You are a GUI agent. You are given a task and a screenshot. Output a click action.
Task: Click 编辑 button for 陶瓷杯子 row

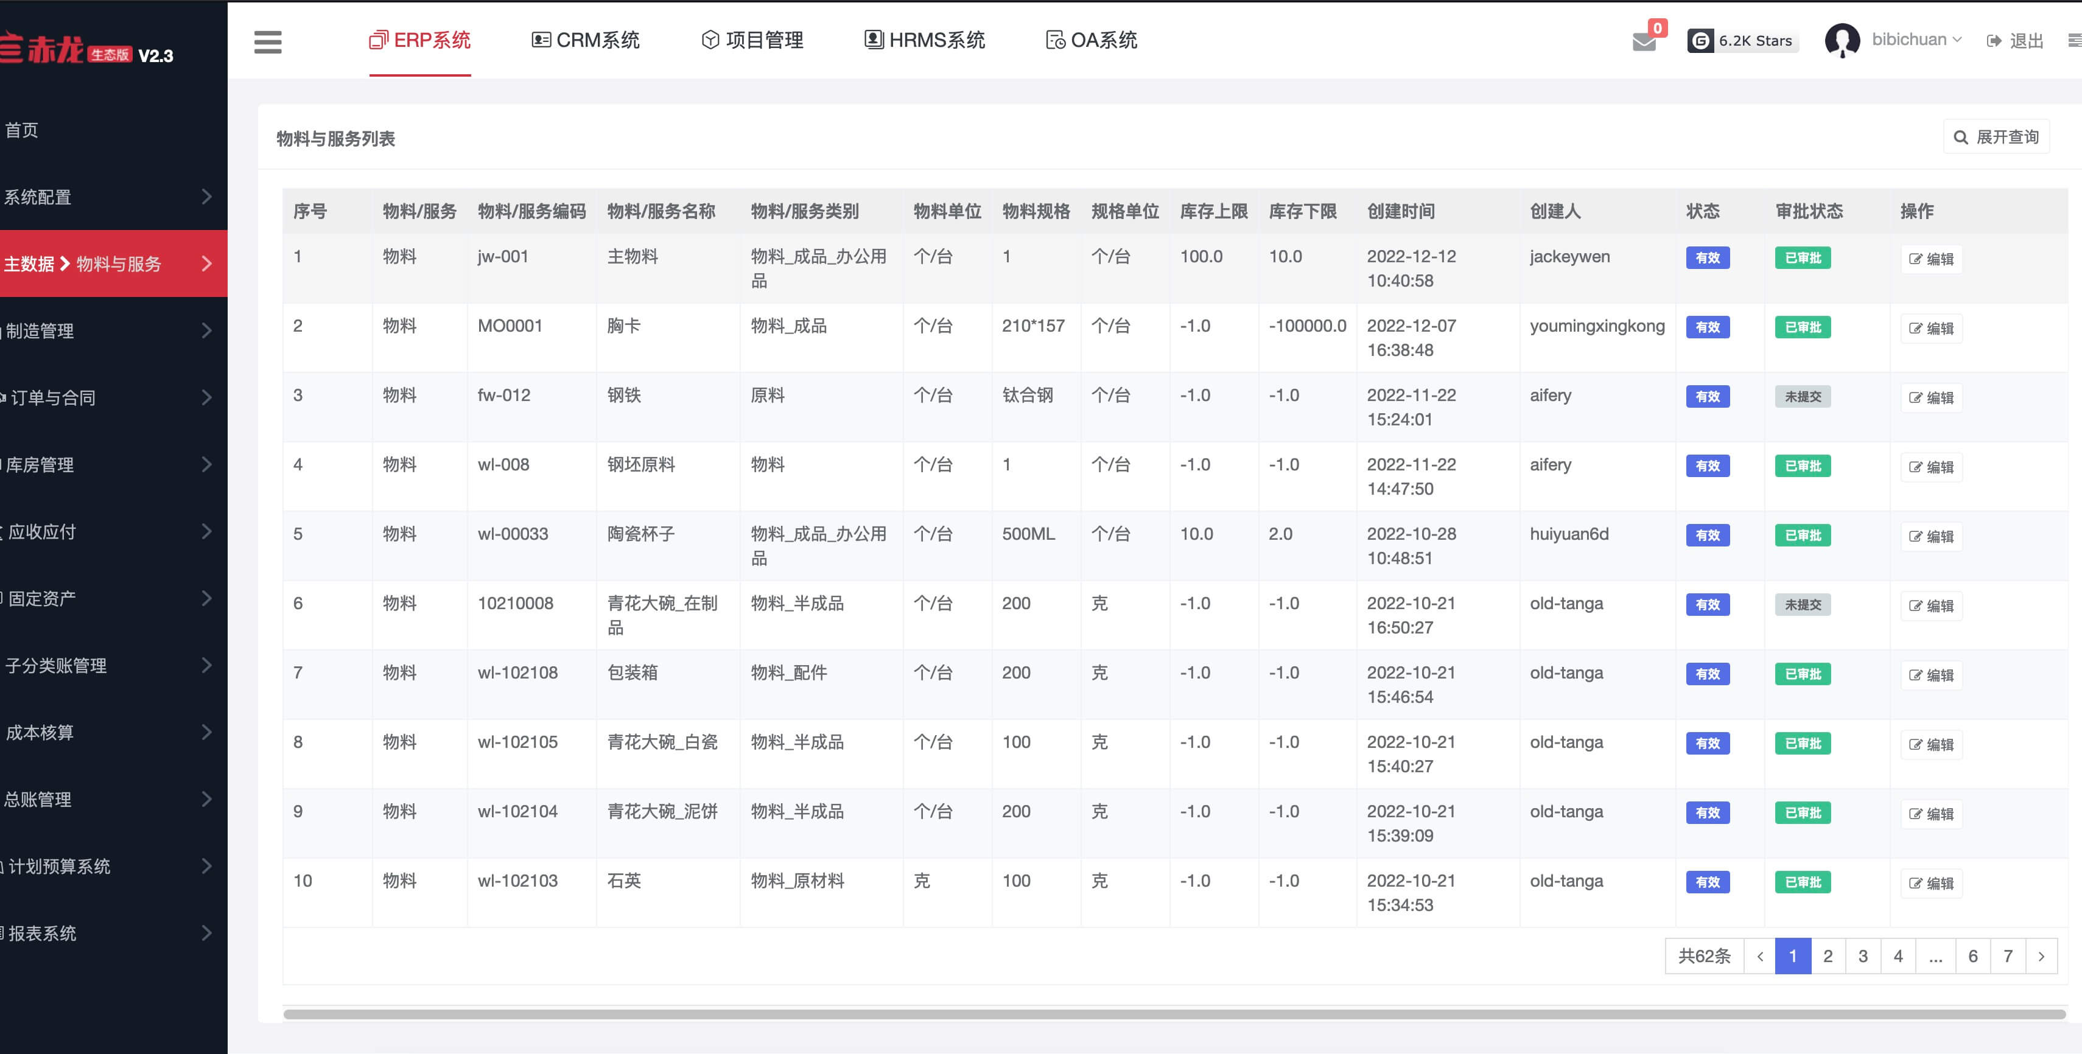coord(1931,536)
